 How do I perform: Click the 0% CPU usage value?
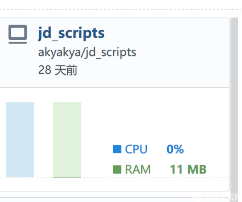[175, 149]
